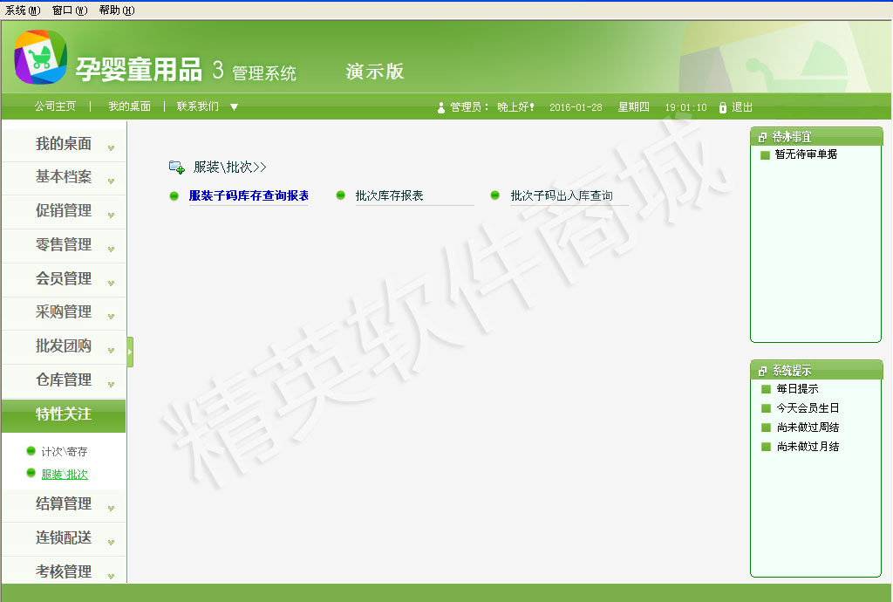
Task: Open the 系统(M) menu
Action: (23, 10)
